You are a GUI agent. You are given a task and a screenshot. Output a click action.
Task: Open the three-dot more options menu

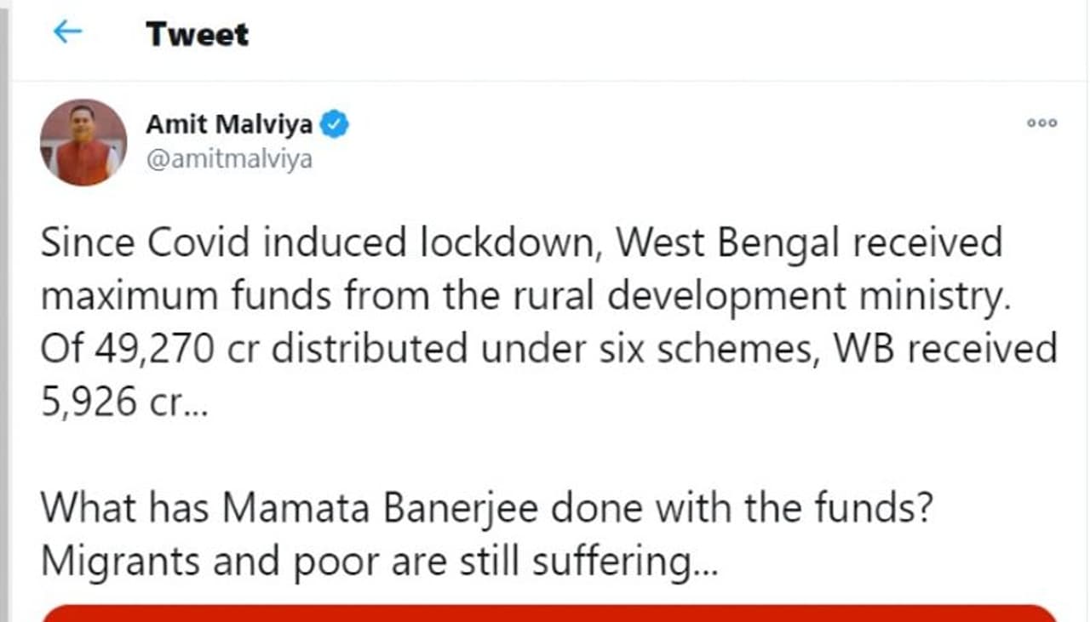[1041, 123]
